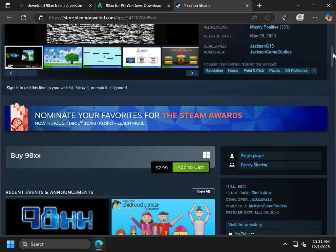Screen dimensions: 336x252
Task: Open the Indie genre link
Action: click(x=245, y=193)
